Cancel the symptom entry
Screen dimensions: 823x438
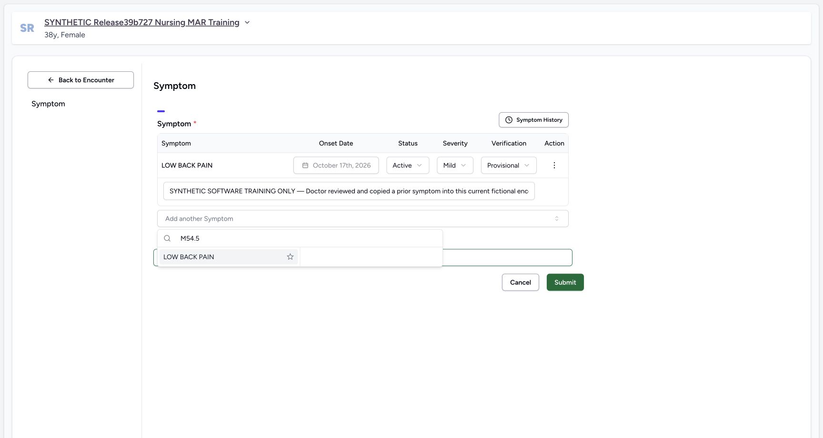[520, 282]
